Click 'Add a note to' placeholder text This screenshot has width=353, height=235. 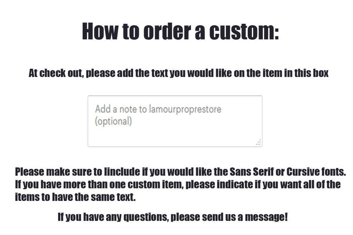[x=121, y=109]
